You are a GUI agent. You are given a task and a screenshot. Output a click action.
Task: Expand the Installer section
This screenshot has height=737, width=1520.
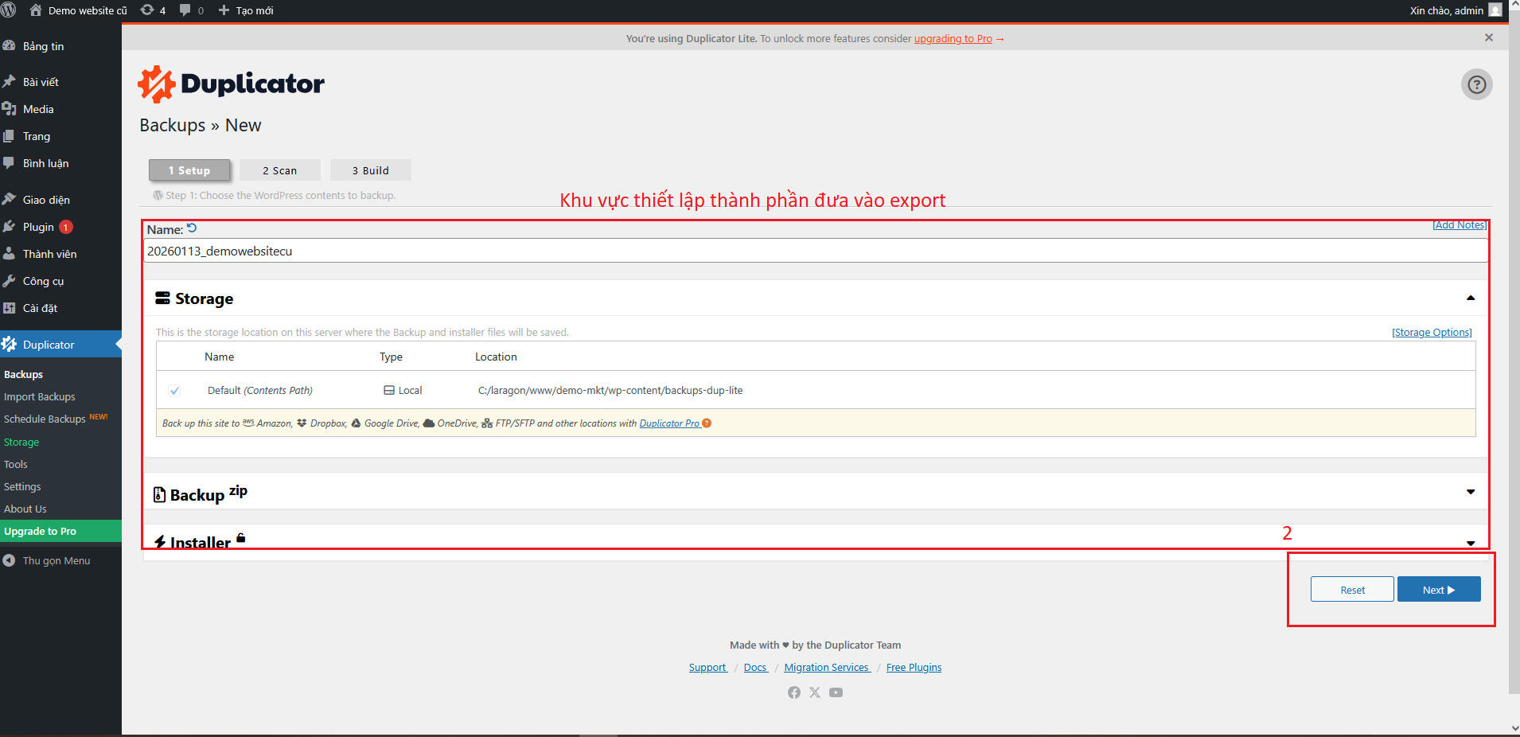tap(1470, 543)
